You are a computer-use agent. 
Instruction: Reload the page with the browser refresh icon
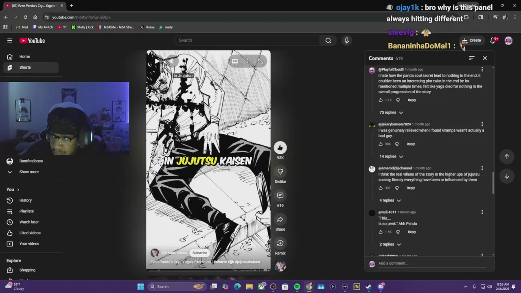tap(25, 17)
